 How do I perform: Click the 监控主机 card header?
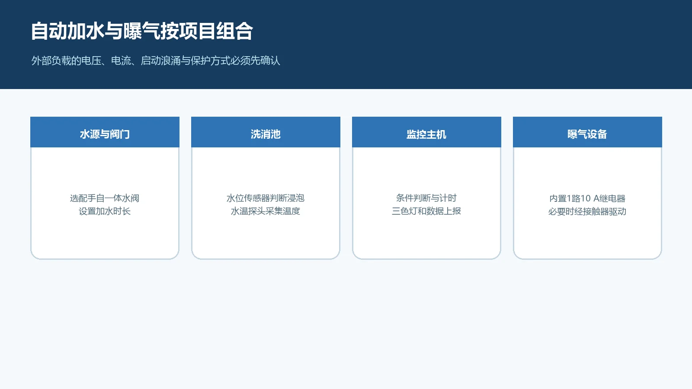pos(426,132)
